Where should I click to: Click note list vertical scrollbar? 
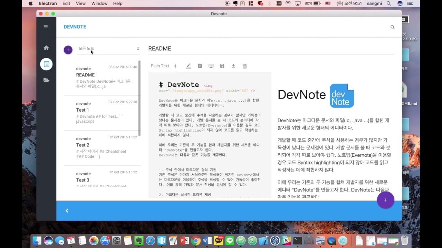click(140, 98)
